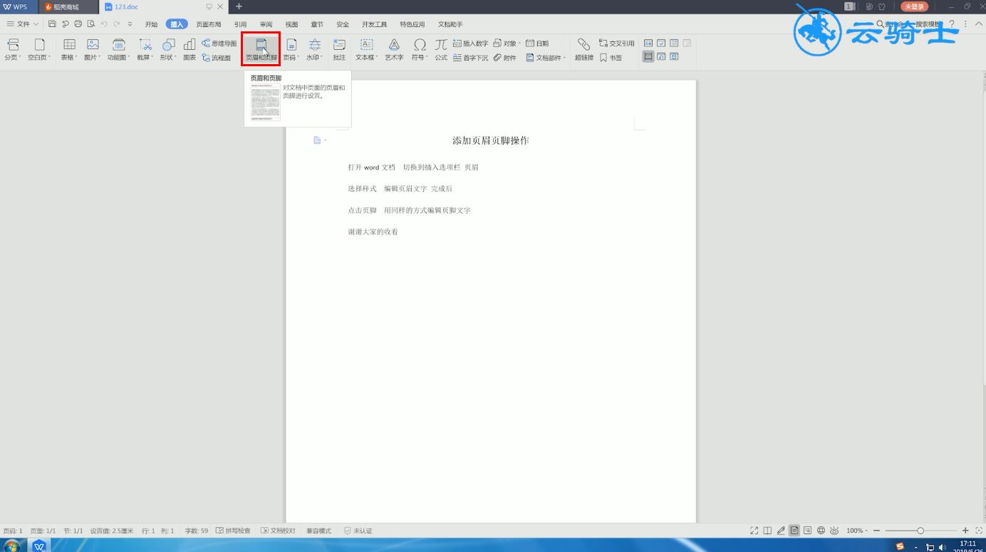Click the 分页 page break icon
This screenshot has width=986, height=552.
tap(13, 49)
